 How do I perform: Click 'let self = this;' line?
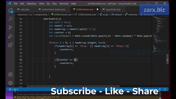pyautogui.click(x=60, y=22)
